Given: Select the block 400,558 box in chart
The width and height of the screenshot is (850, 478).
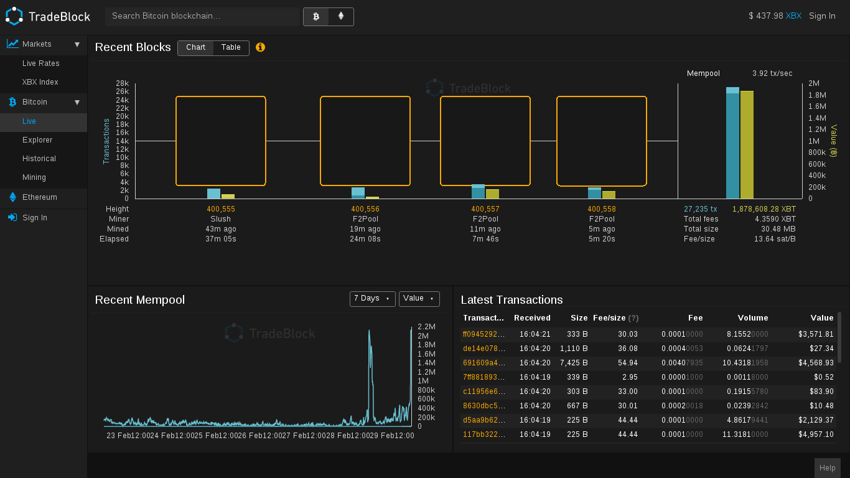Looking at the screenshot, I should tap(602, 141).
